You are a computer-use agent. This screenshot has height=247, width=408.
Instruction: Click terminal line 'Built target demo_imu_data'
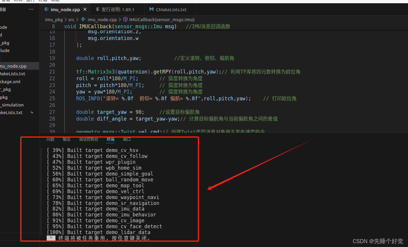(106, 209)
